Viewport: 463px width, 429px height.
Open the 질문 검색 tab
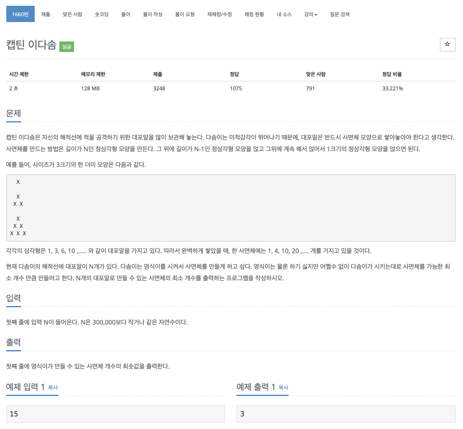[340, 14]
